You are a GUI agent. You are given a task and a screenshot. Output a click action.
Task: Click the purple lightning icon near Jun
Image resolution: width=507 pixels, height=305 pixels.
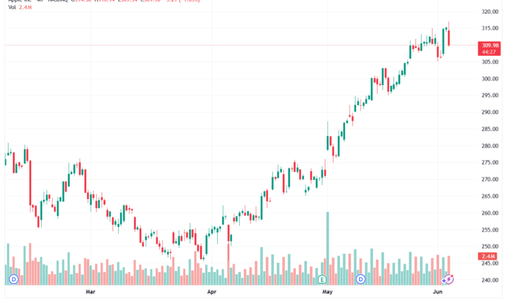pyautogui.click(x=448, y=279)
